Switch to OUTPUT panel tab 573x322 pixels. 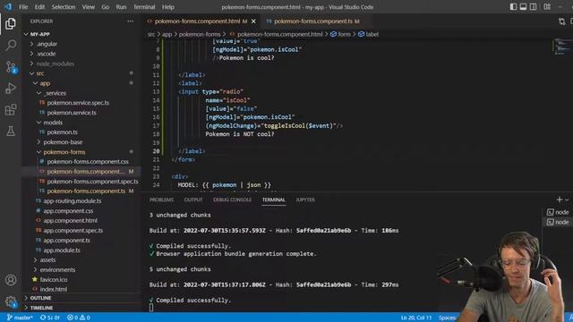click(193, 199)
